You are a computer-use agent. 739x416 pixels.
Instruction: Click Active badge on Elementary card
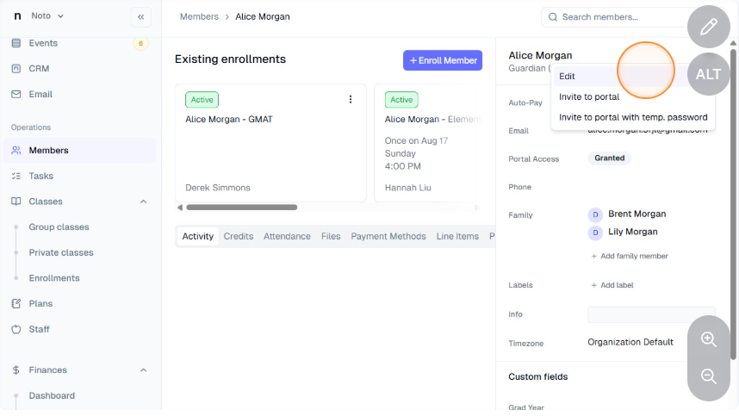[x=401, y=100]
